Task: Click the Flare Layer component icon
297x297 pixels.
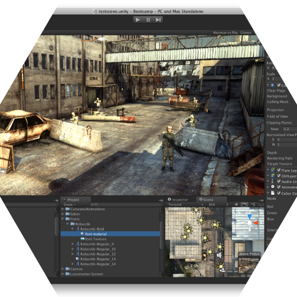Action: pyautogui.click(x=273, y=170)
